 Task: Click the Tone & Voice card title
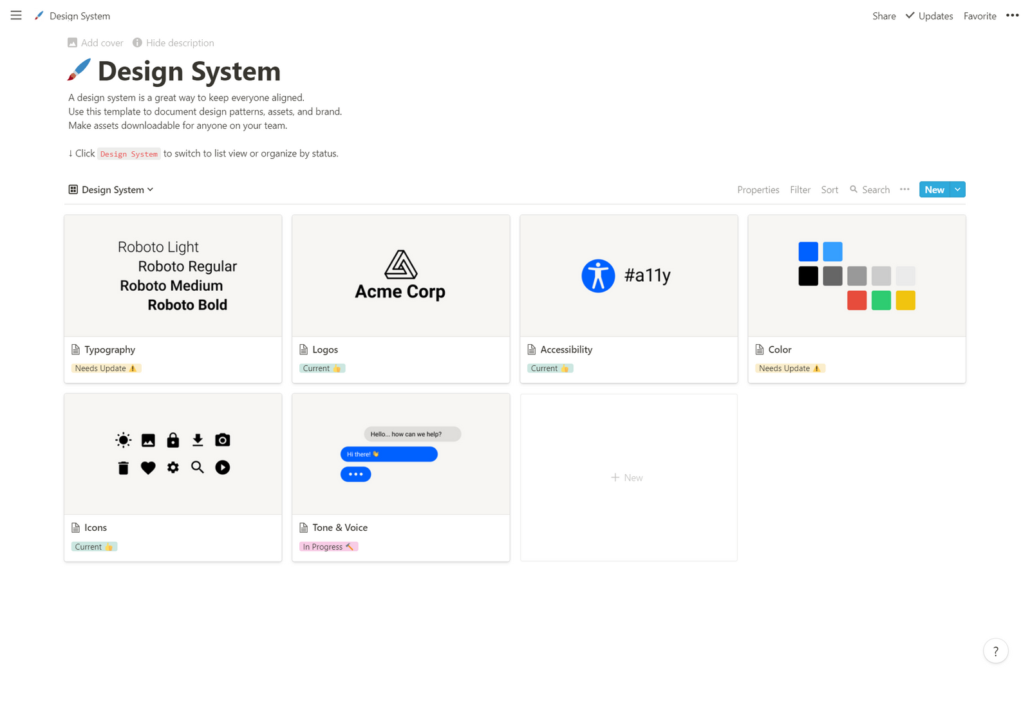[340, 528]
